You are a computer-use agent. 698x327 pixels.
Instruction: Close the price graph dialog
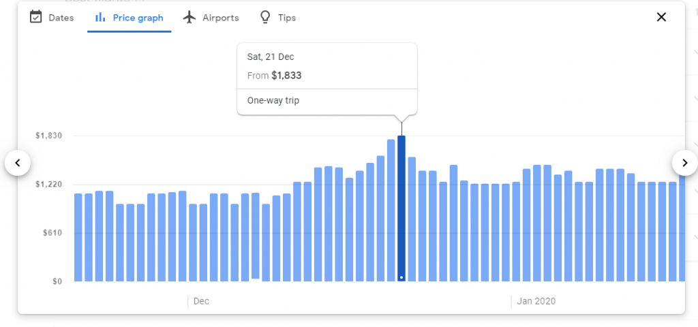[x=661, y=17]
